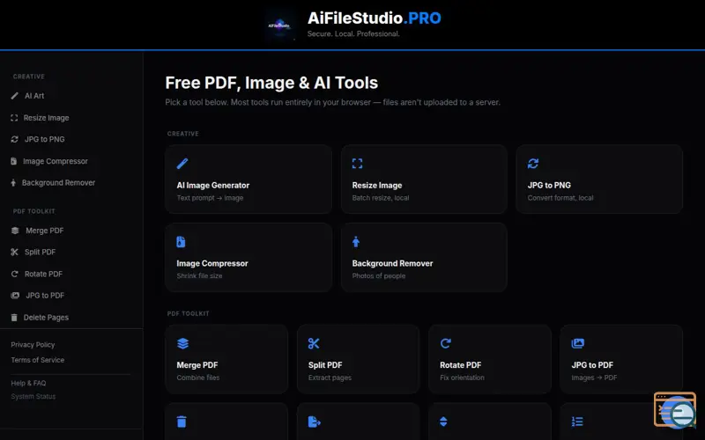This screenshot has height=440, width=705.
Task: Open the Resize Image card title
Action: click(377, 185)
